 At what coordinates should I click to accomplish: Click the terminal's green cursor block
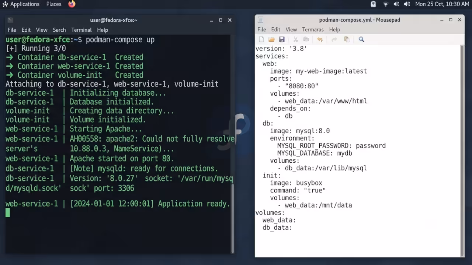8,213
